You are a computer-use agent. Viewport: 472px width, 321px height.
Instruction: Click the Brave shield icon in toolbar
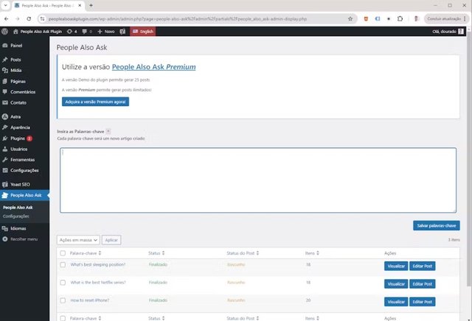[x=366, y=18]
